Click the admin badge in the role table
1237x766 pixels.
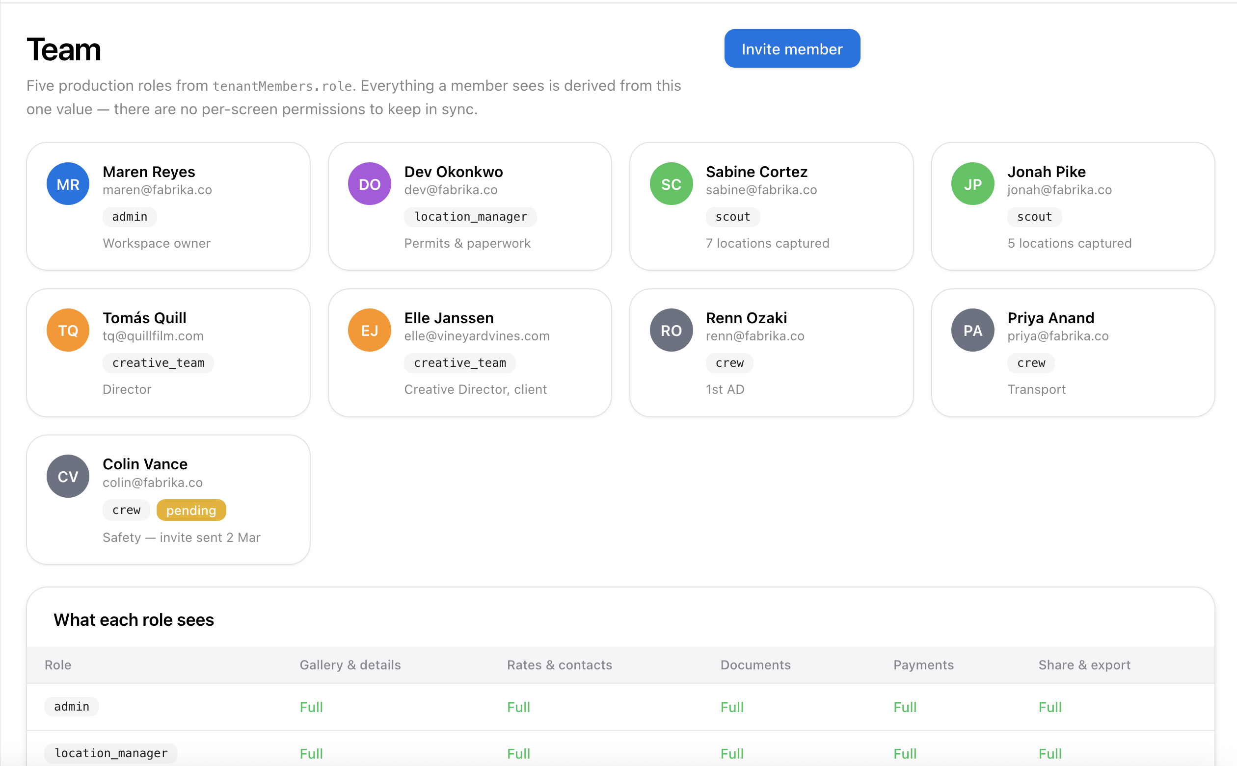tap(72, 707)
